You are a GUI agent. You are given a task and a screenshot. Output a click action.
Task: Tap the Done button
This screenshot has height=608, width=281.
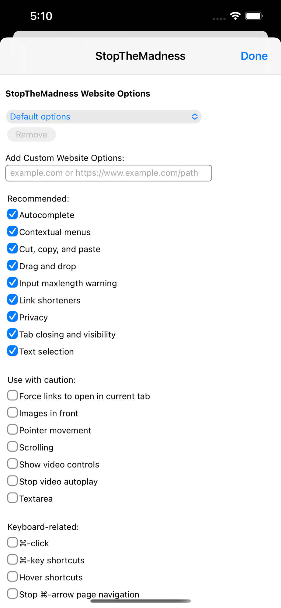point(254,56)
